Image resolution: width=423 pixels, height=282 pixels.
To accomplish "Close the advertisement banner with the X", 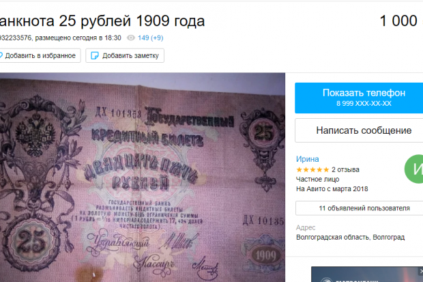I will (420, 270).
